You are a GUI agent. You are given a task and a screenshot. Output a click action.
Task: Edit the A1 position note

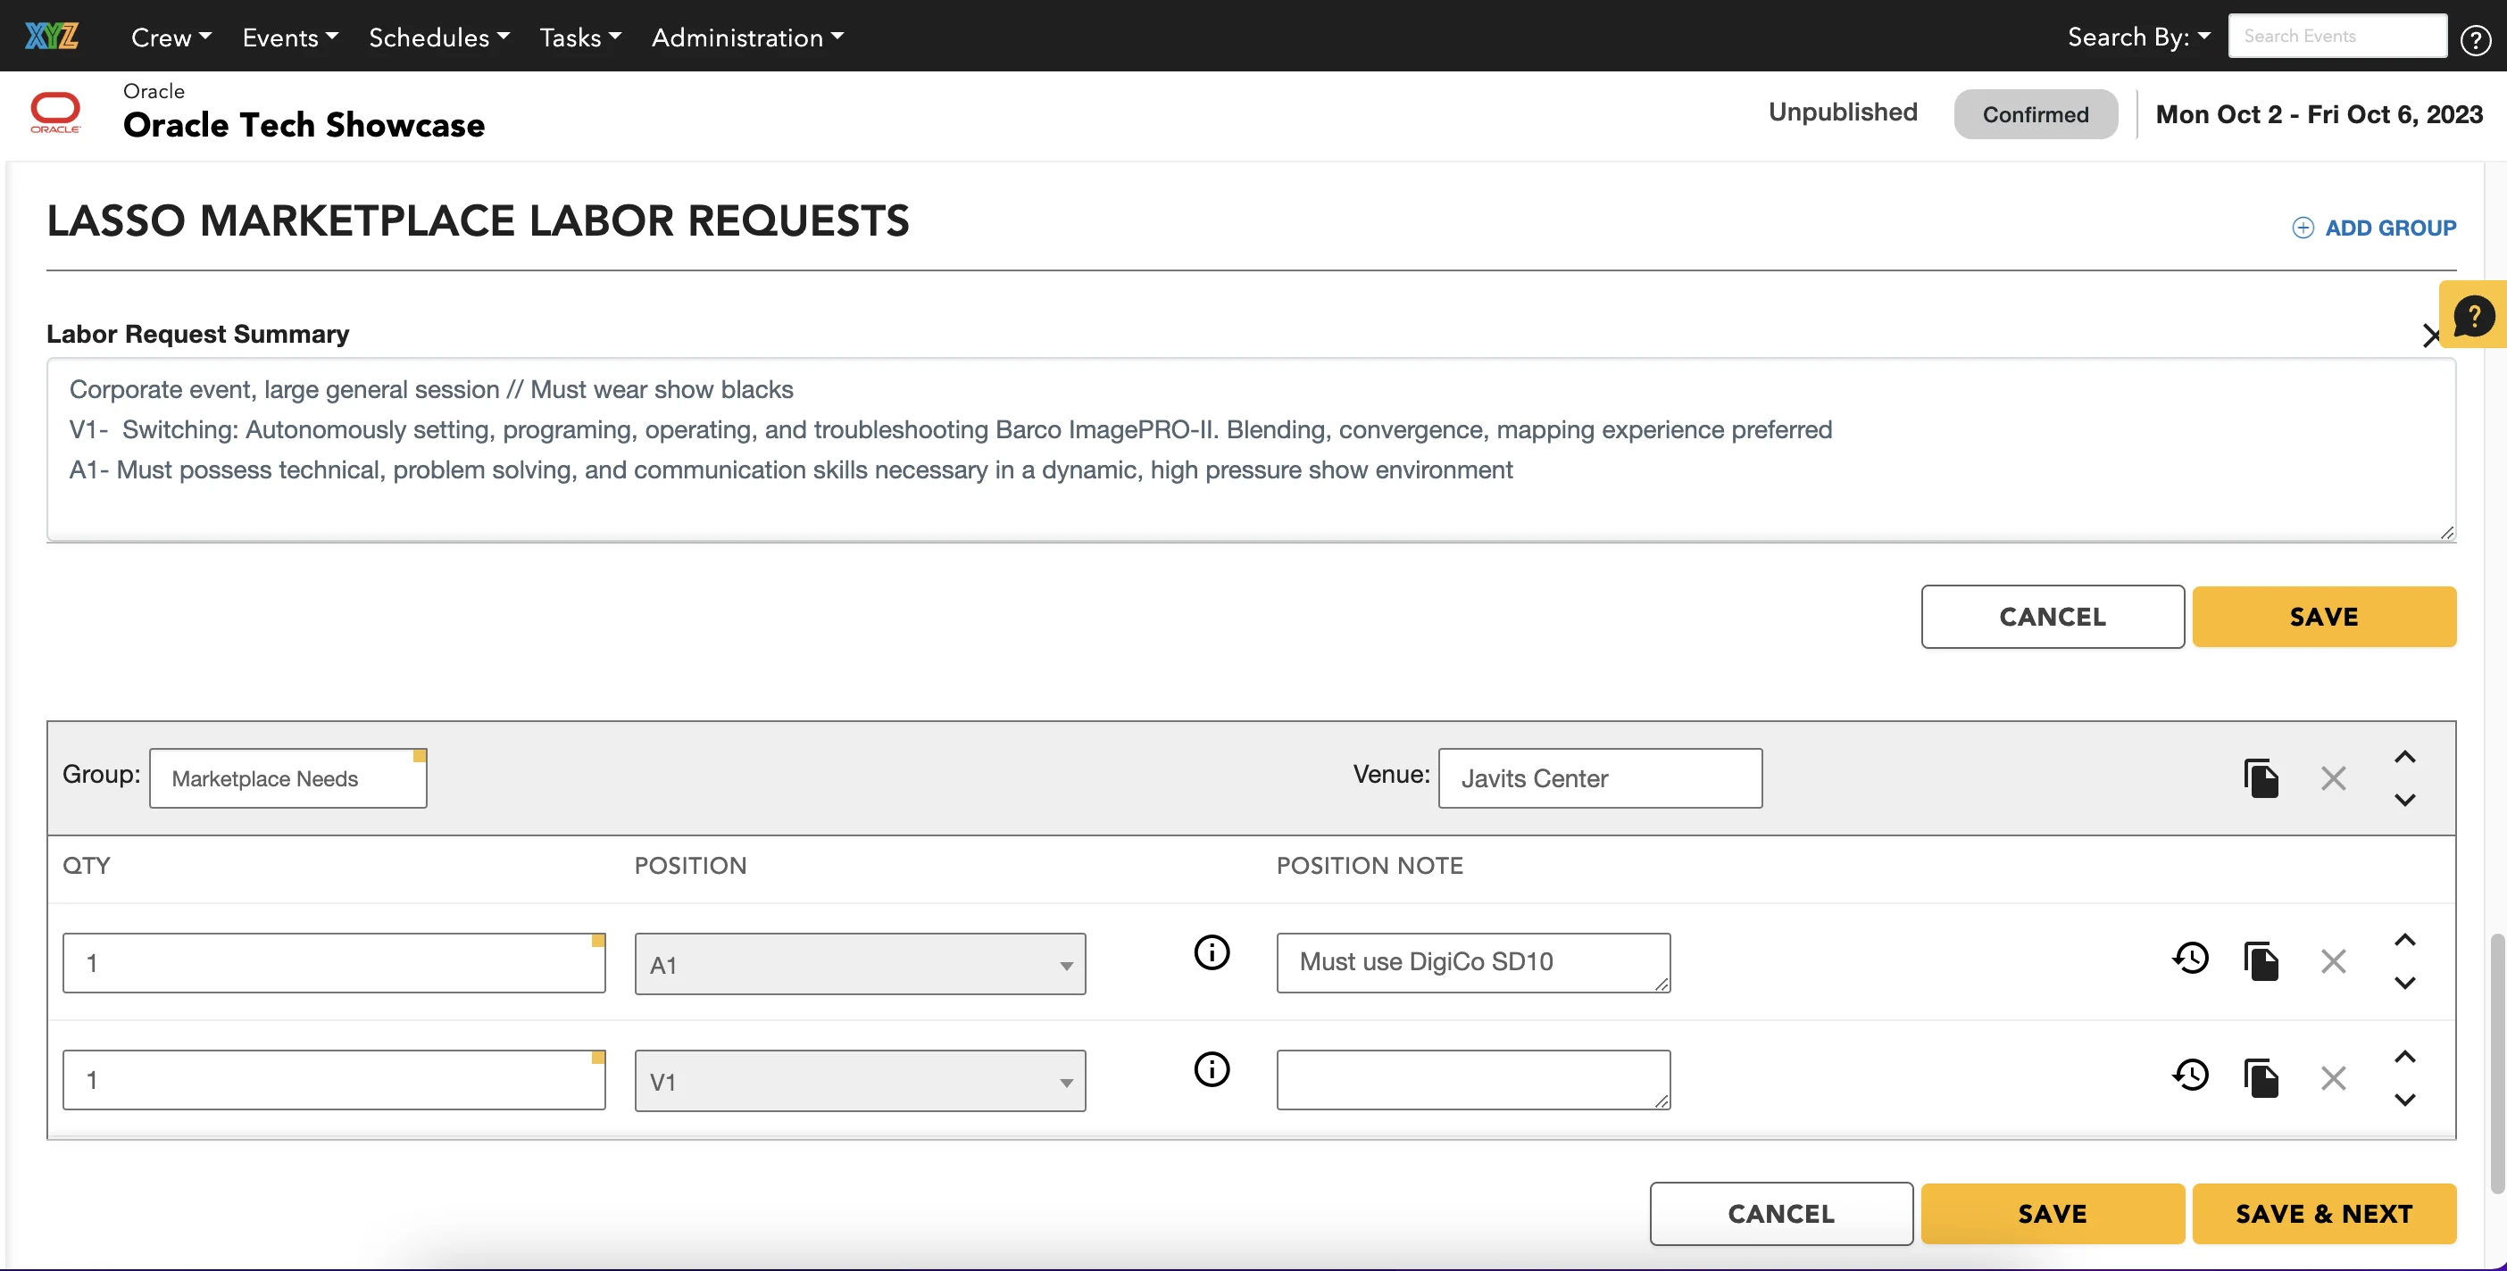pyautogui.click(x=1473, y=962)
